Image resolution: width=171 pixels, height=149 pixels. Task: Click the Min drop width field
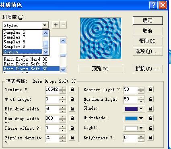(x=52, y=109)
